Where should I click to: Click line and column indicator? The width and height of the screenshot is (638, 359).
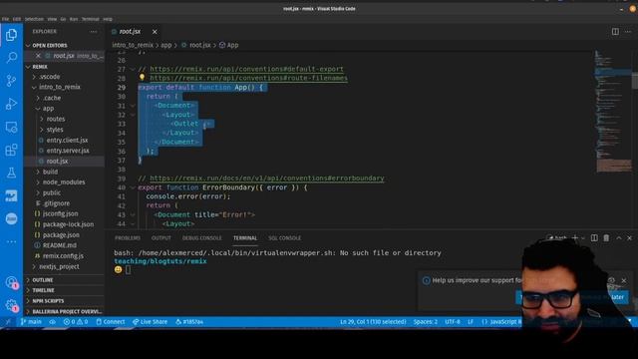pyautogui.click(x=373, y=322)
